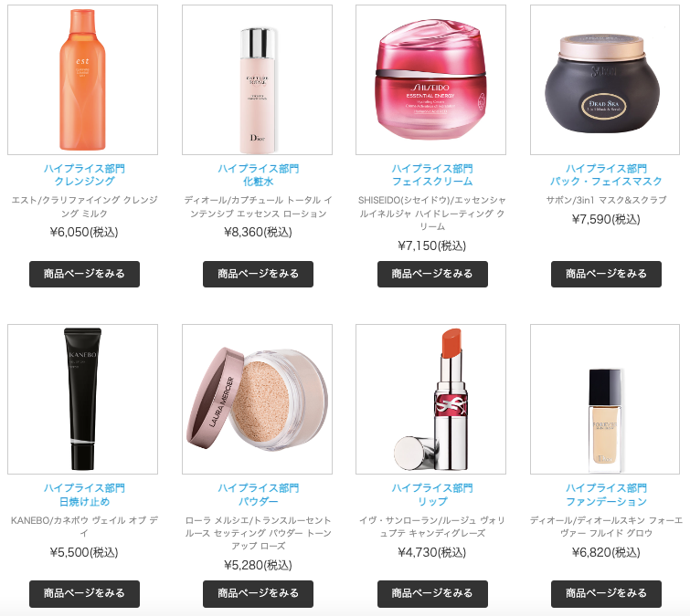The image size is (690, 616).
Task: Follow the ハイプライス部門 クレンジング link
Action: 84,175
